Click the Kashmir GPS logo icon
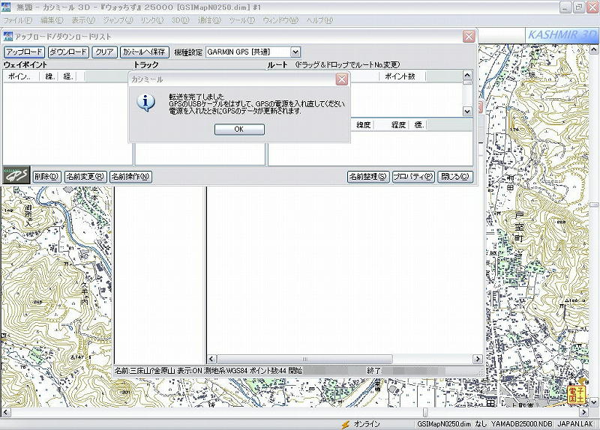 [x=16, y=175]
